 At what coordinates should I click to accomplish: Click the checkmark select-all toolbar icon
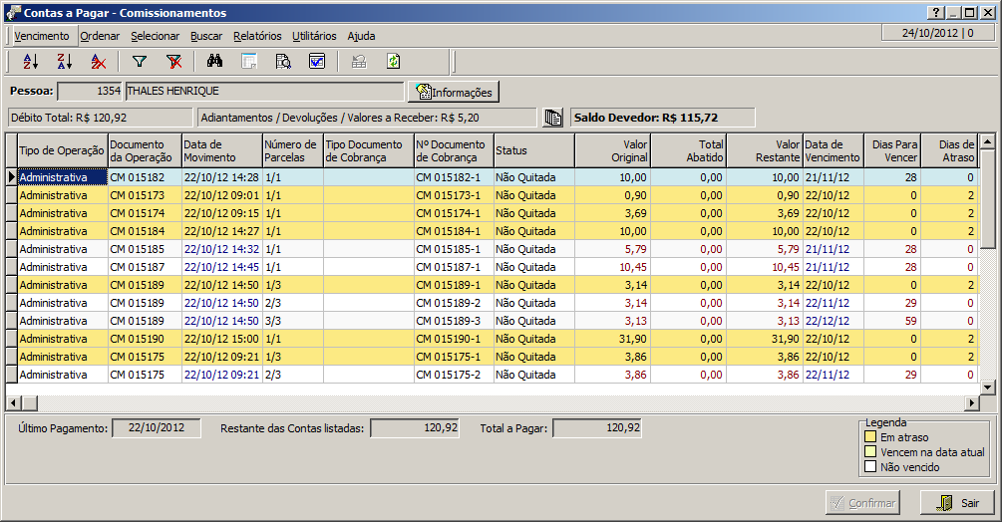tap(317, 62)
